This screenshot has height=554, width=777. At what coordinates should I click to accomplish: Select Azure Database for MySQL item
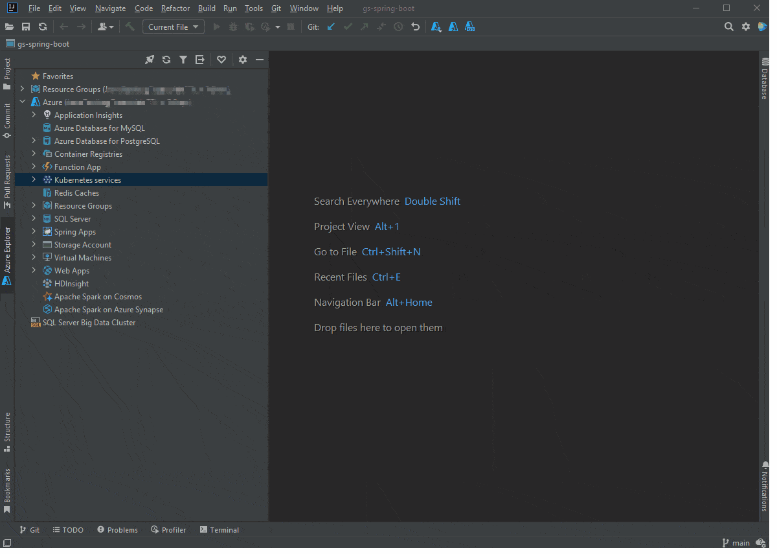99,128
